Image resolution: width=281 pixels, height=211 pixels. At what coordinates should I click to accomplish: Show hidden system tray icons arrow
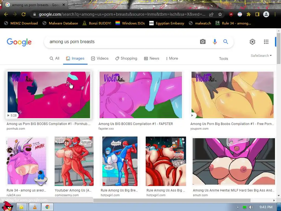tap(238, 207)
